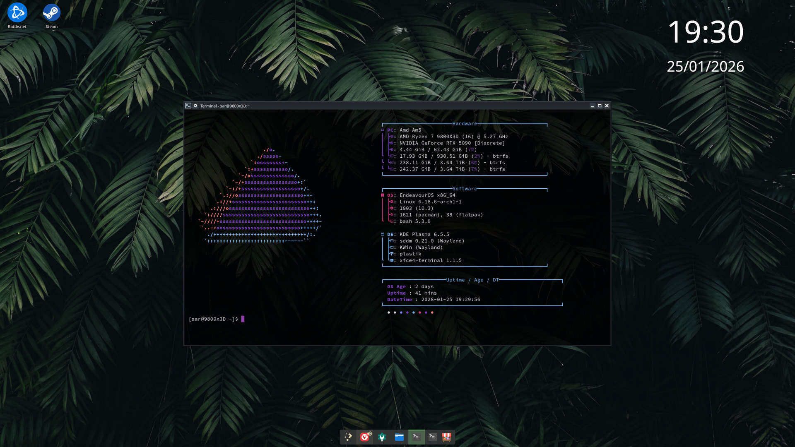Image resolution: width=795 pixels, height=447 pixels.
Task: Click the 19:30 desktop clock widget
Action: [x=705, y=32]
